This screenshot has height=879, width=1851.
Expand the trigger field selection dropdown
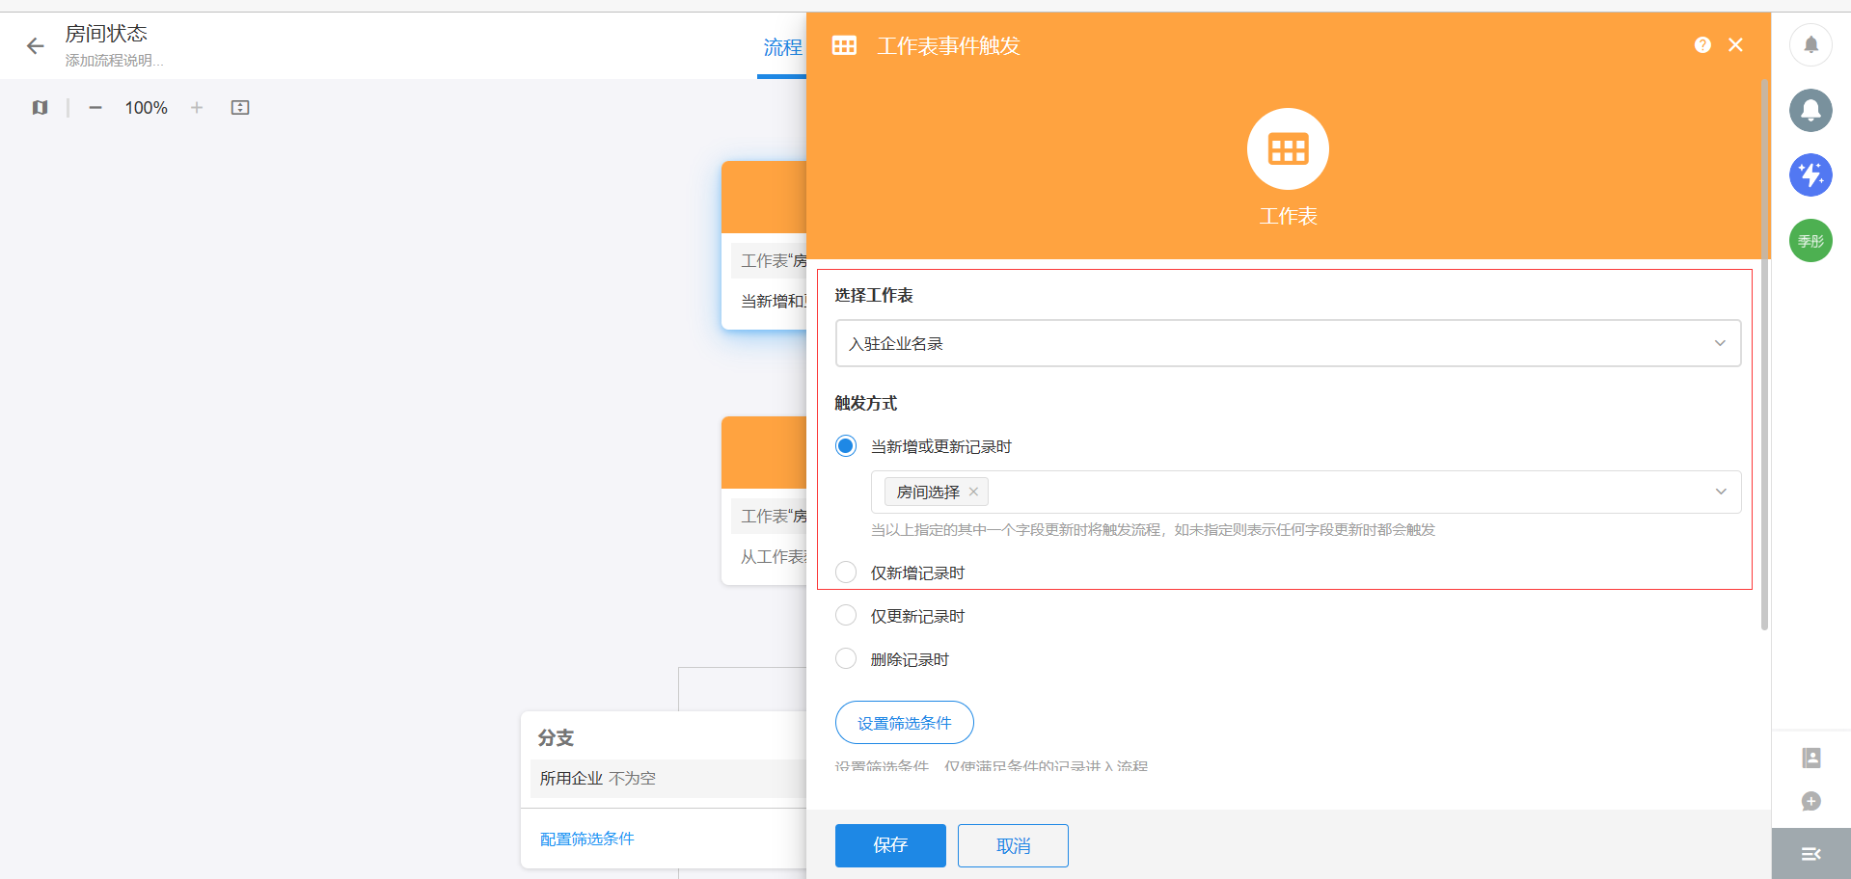click(1720, 493)
